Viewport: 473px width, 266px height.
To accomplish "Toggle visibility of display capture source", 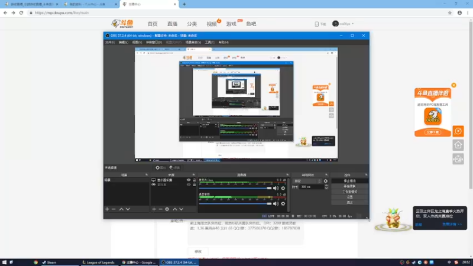I will click(x=189, y=180).
